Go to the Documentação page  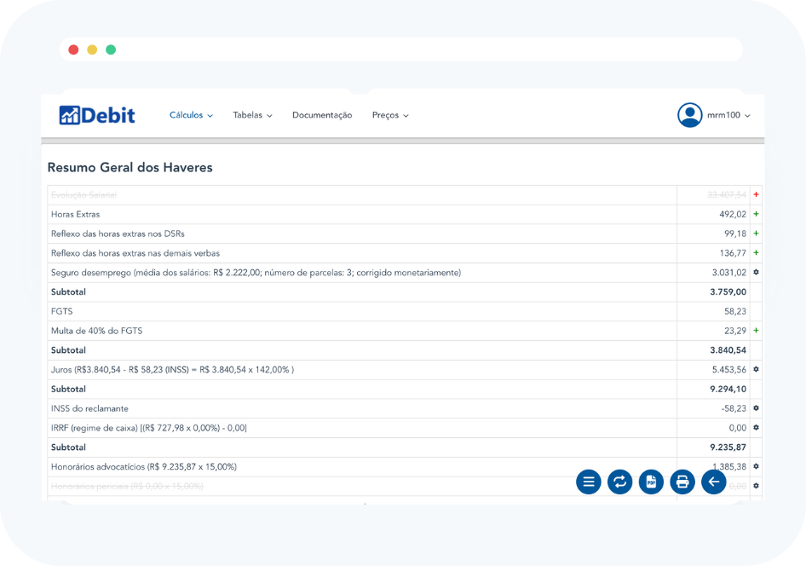click(322, 115)
